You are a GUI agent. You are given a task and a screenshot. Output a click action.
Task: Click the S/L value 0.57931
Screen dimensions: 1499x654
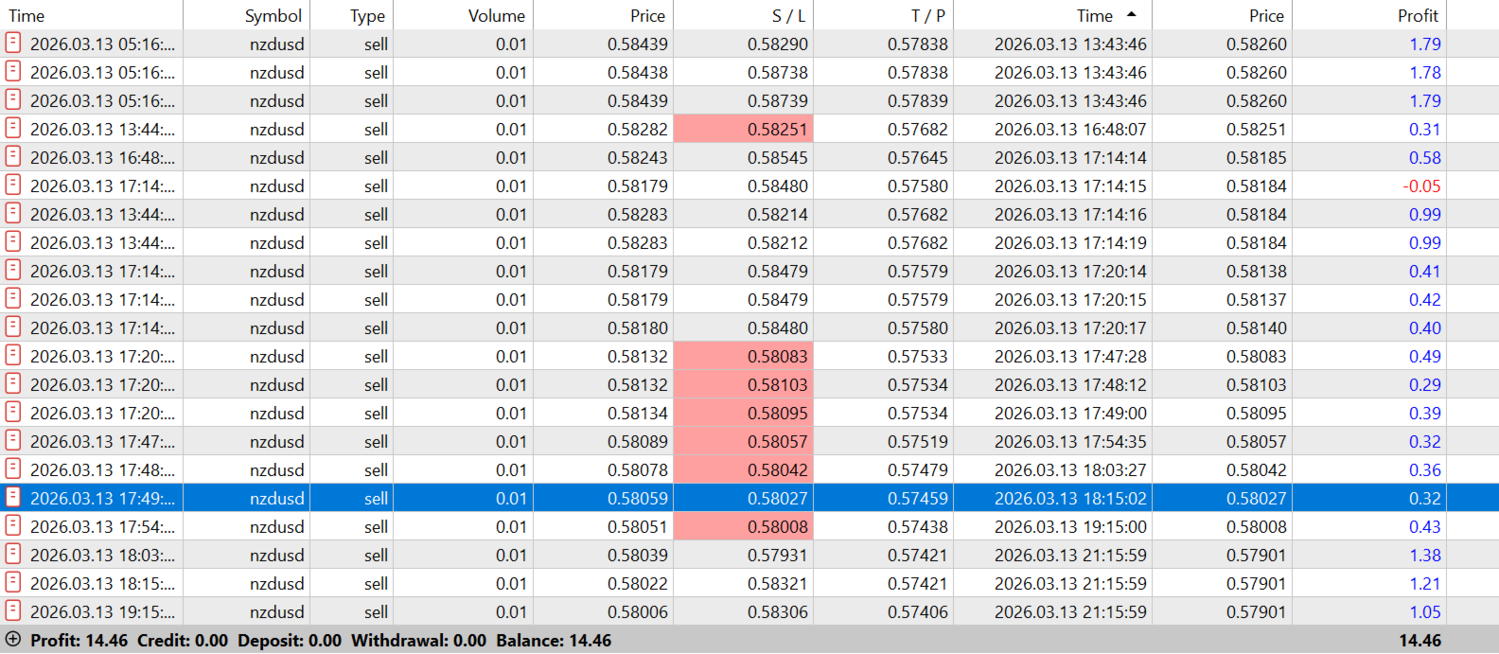coord(778,555)
